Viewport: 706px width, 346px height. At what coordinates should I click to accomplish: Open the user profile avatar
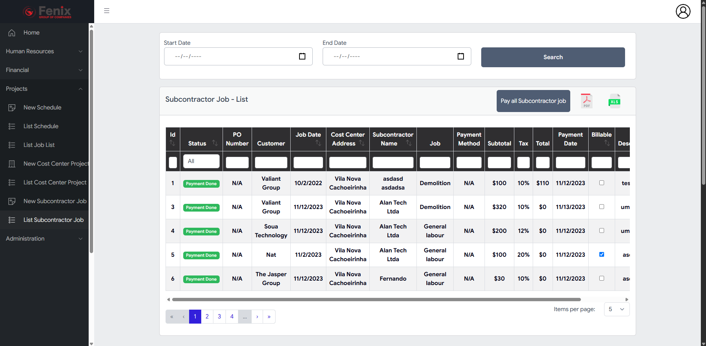[x=683, y=11]
